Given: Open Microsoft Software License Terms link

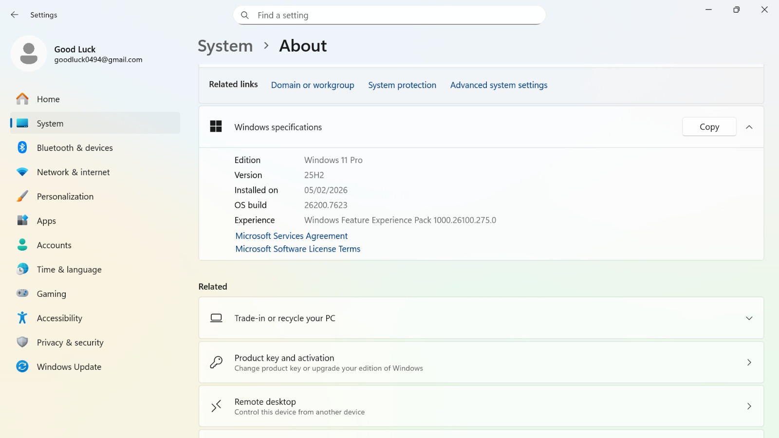Looking at the screenshot, I should click(x=298, y=249).
